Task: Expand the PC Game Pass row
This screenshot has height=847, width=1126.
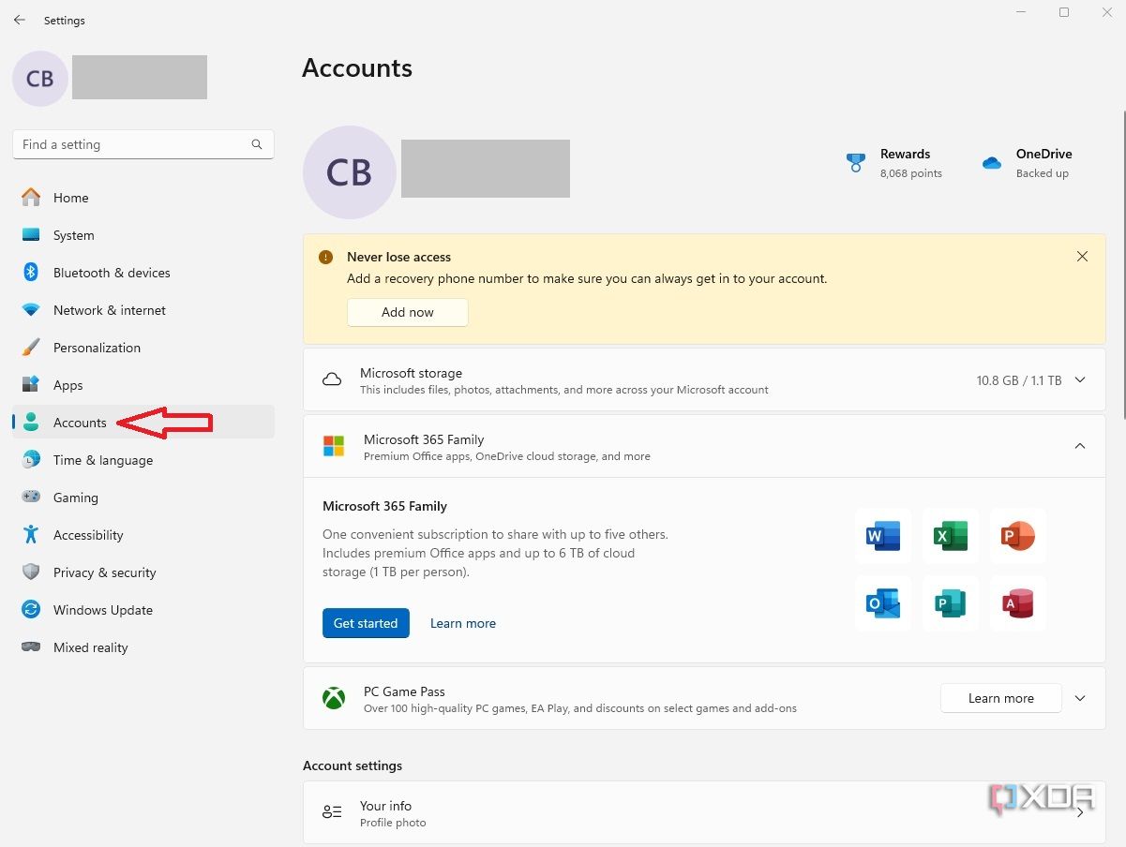Action: [1080, 697]
